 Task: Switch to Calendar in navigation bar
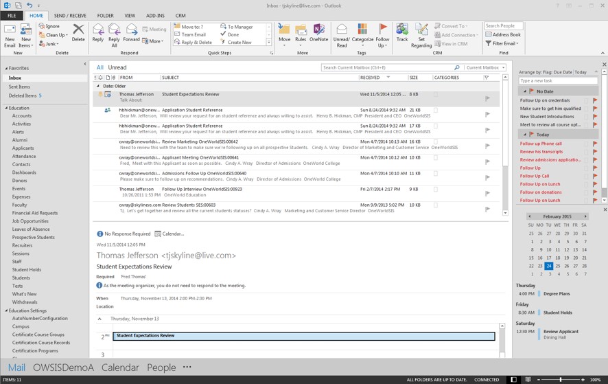click(120, 368)
